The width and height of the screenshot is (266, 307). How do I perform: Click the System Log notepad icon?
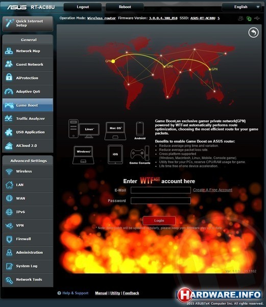click(x=9, y=266)
